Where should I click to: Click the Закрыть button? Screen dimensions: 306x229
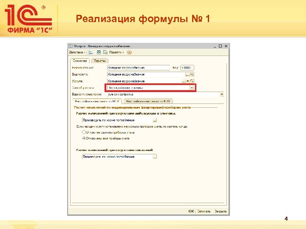pyautogui.click(x=221, y=211)
